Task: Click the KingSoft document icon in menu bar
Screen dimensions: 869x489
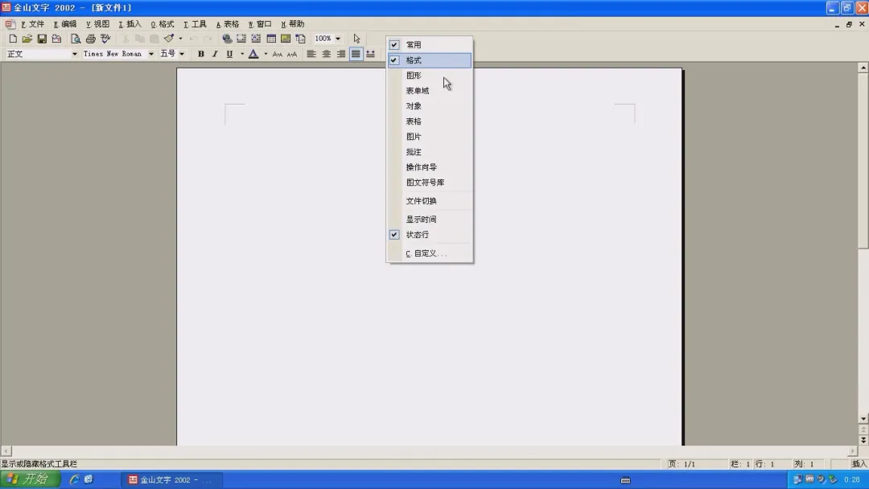Action: (10, 24)
